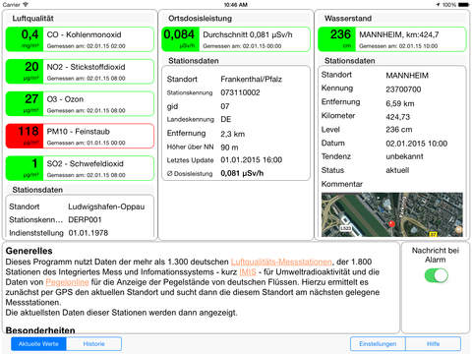This screenshot has height=354, width=472.
Task: Click Stationskennung value 073110002
Action: (x=240, y=92)
